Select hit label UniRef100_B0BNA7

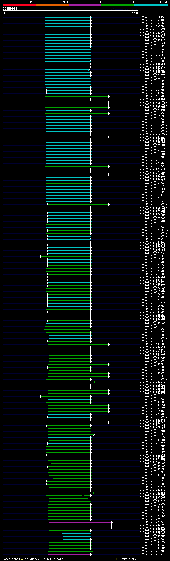(x=152, y=151)
